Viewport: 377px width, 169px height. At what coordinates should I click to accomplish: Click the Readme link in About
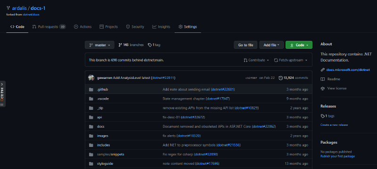point(334,79)
